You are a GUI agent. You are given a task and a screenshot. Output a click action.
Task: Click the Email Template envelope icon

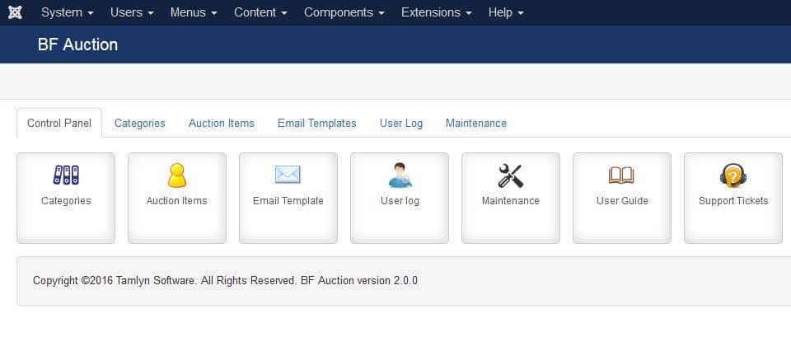pos(288,175)
